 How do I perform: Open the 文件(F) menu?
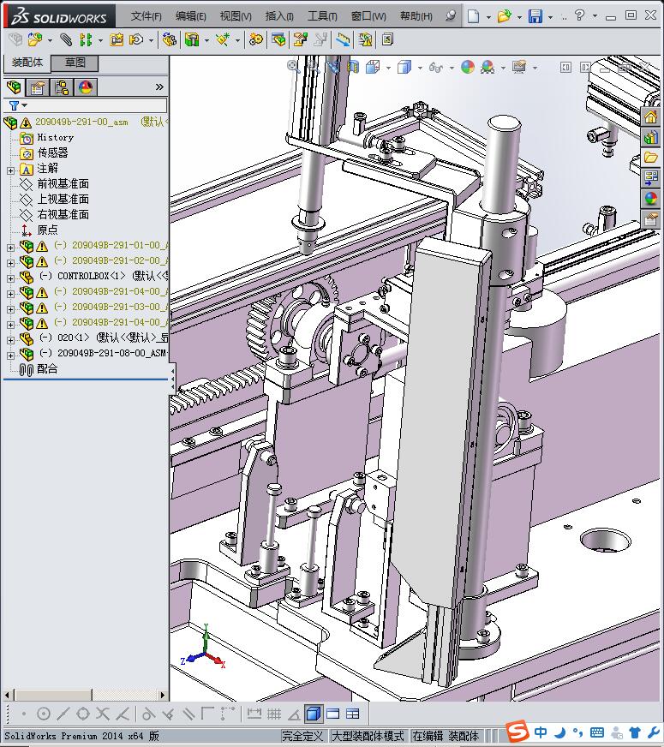[x=147, y=16]
